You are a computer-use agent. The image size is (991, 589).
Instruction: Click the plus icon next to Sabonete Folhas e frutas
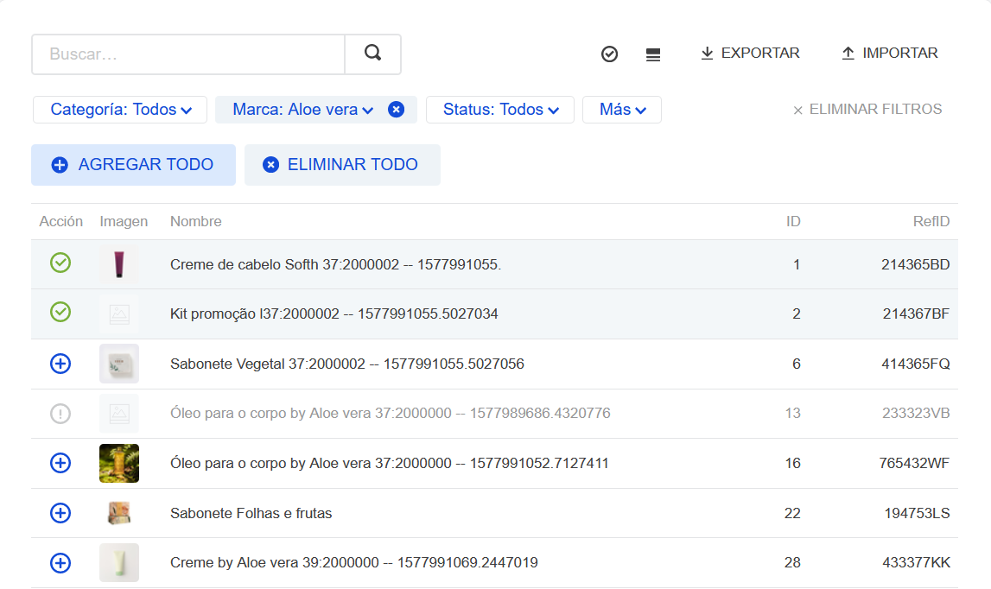pyautogui.click(x=60, y=513)
